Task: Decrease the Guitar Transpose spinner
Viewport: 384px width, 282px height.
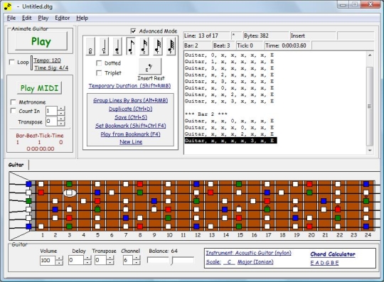Action: (110, 263)
